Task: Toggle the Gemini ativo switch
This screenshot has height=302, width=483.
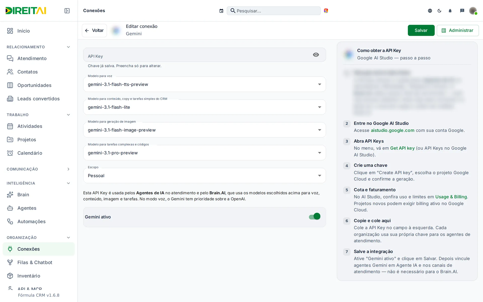Action: pyautogui.click(x=314, y=216)
